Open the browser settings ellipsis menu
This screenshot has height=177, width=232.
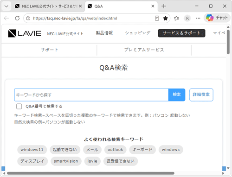pos(198,18)
